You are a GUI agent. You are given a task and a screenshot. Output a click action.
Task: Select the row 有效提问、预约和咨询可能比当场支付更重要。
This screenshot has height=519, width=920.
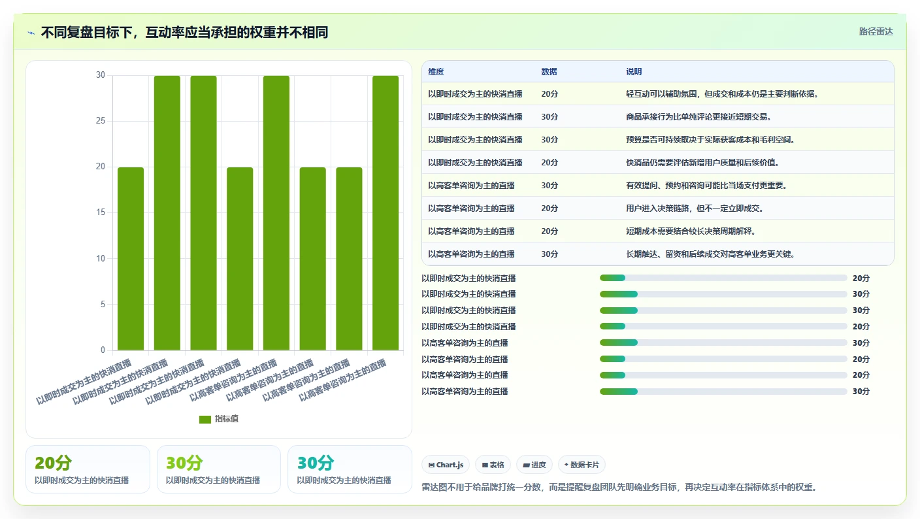tap(658, 186)
